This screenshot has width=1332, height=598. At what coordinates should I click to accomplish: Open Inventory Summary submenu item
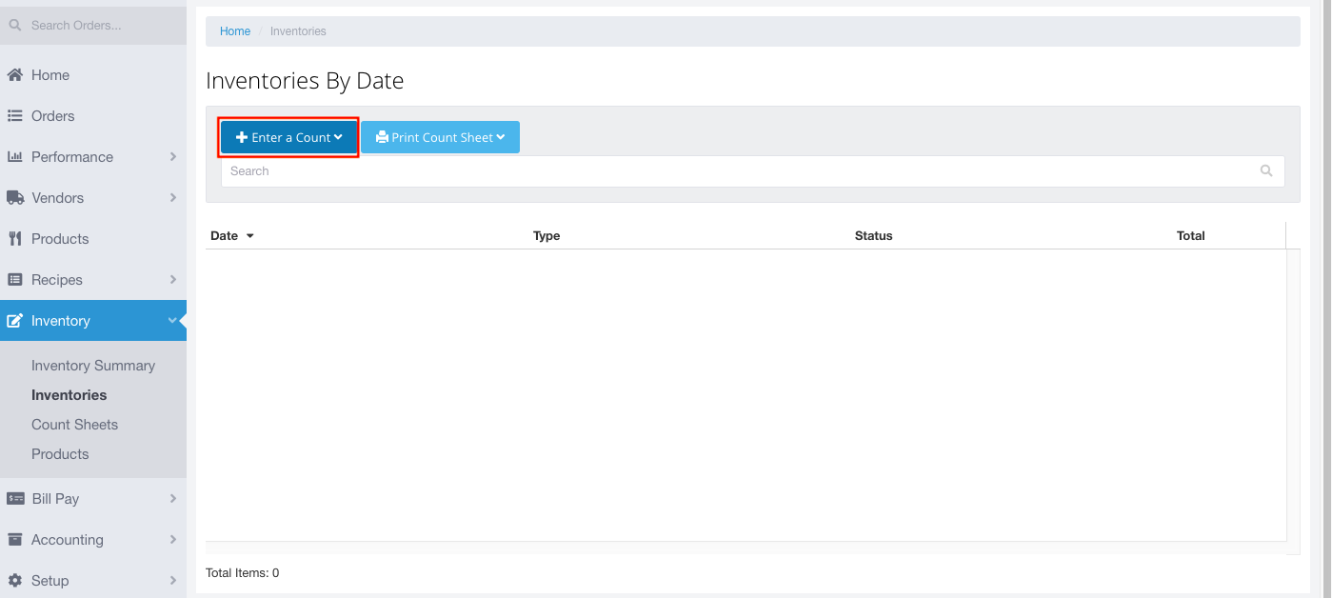92,366
